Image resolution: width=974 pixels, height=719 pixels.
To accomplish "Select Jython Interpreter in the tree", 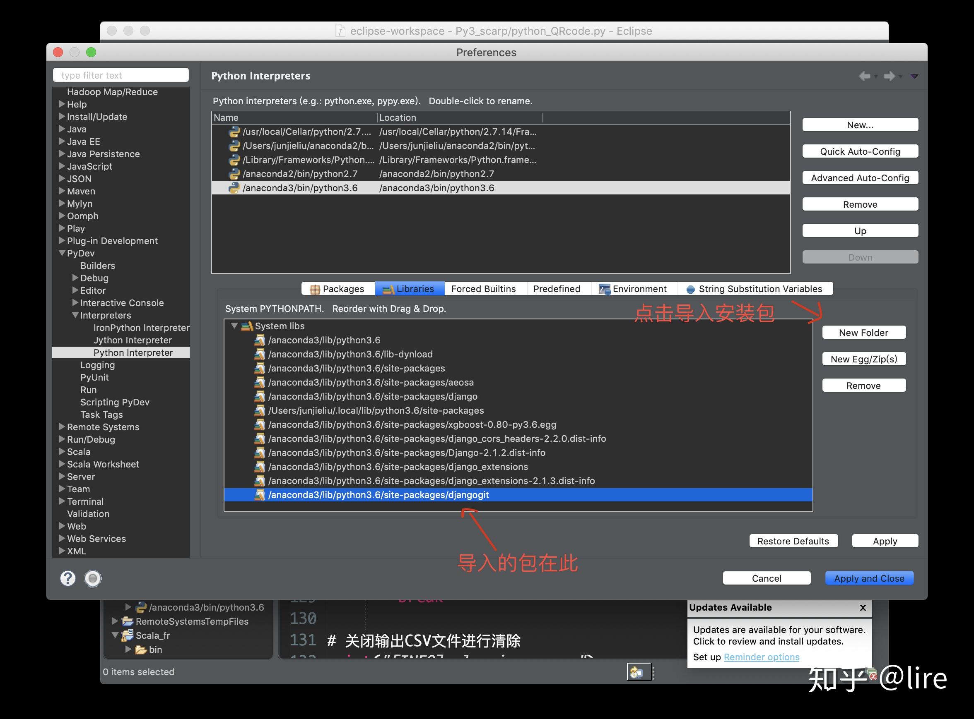I will 133,340.
